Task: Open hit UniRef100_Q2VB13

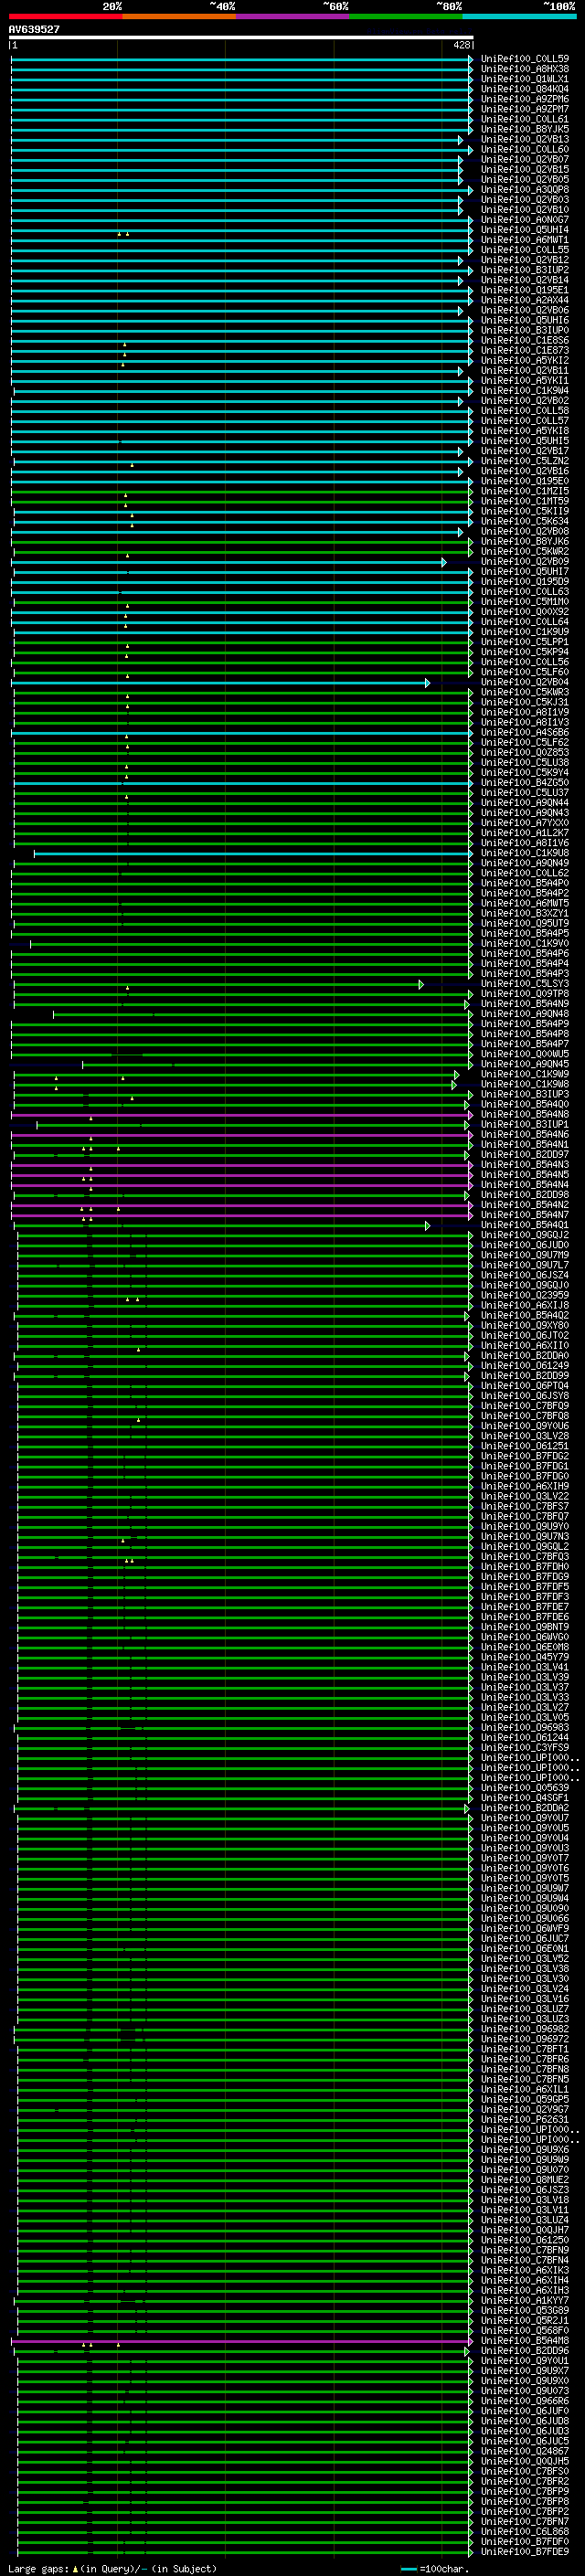Action: pos(525,139)
